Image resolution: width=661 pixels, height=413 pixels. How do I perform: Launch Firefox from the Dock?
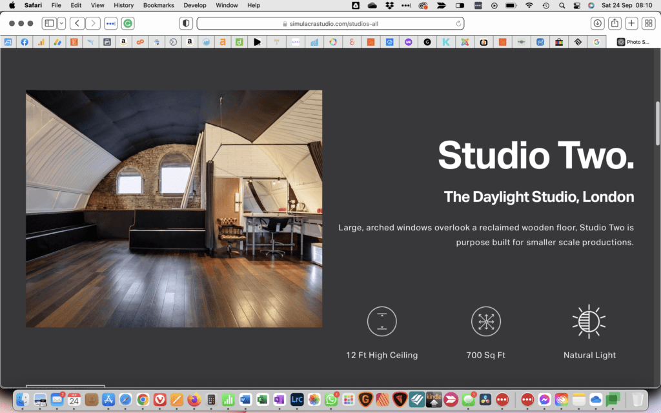point(194,399)
